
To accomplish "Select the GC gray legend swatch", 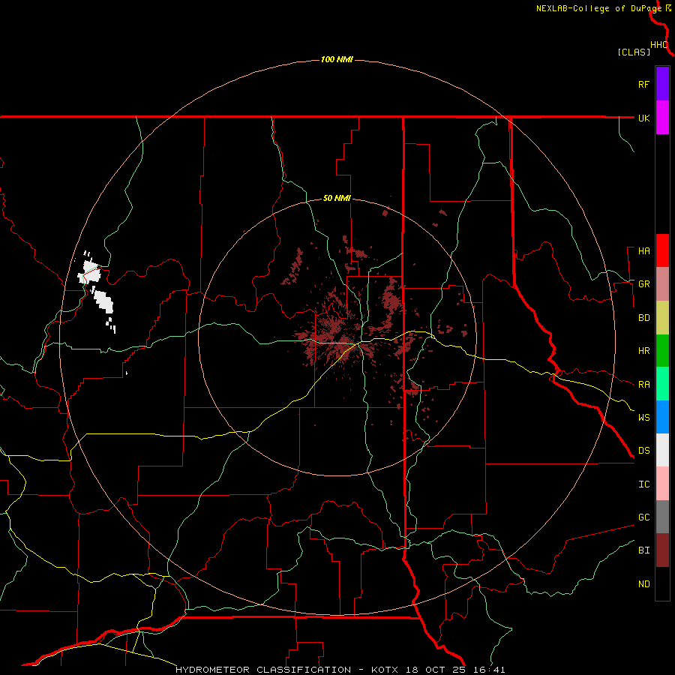I will tap(662, 517).
